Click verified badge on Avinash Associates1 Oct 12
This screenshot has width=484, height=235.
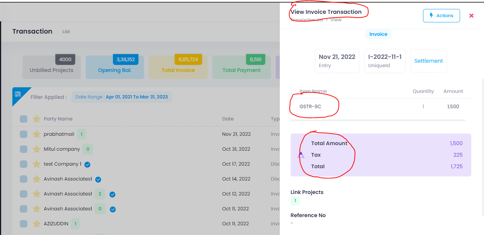coord(112,194)
